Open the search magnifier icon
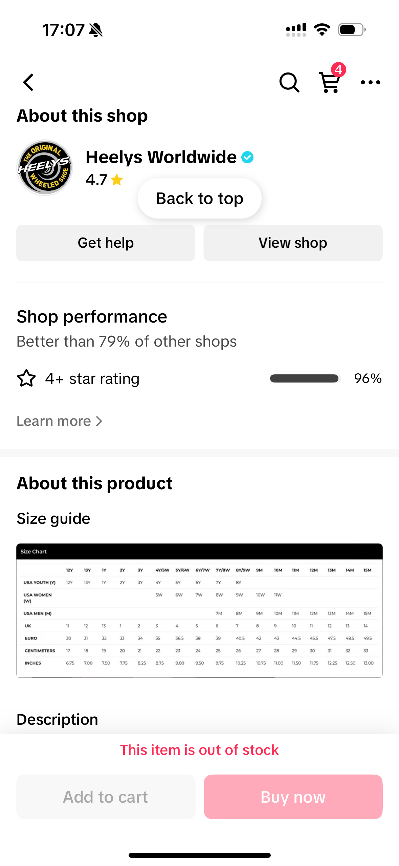399x866 pixels. pyautogui.click(x=289, y=82)
